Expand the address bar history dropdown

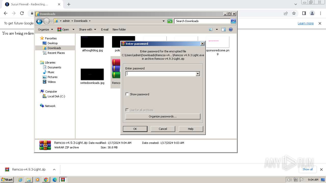click(x=164, y=21)
